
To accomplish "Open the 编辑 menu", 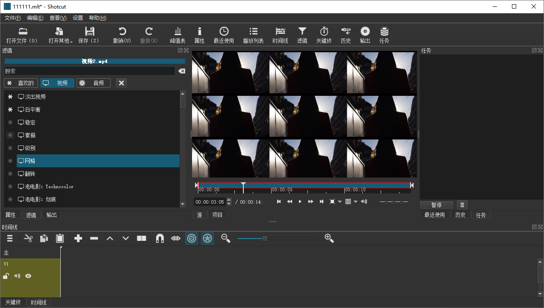I will [x=35, y=18].
